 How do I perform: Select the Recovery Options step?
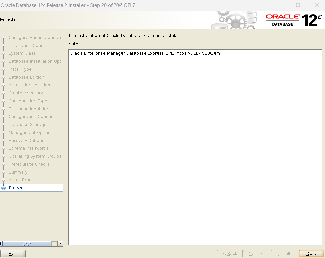[26, 141]
